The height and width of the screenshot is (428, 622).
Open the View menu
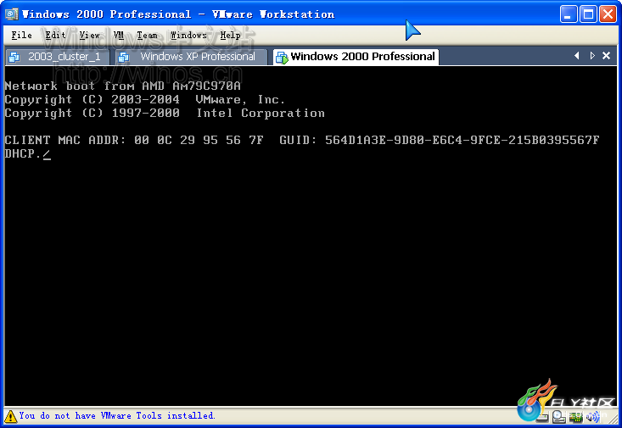tap(89, 36)
